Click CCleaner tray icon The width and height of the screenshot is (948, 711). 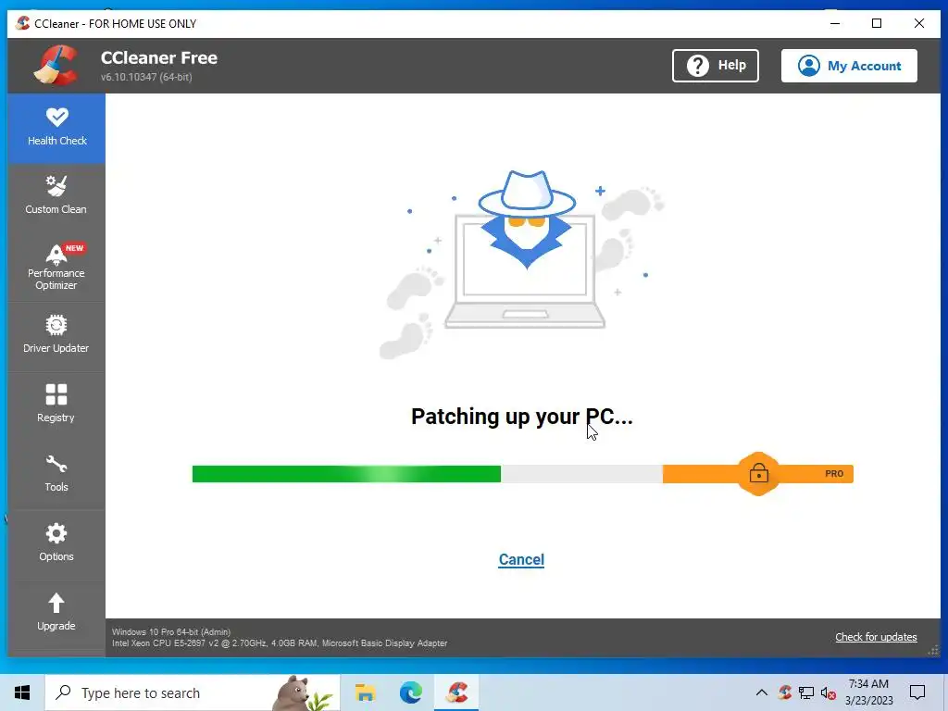coord(785,692)
